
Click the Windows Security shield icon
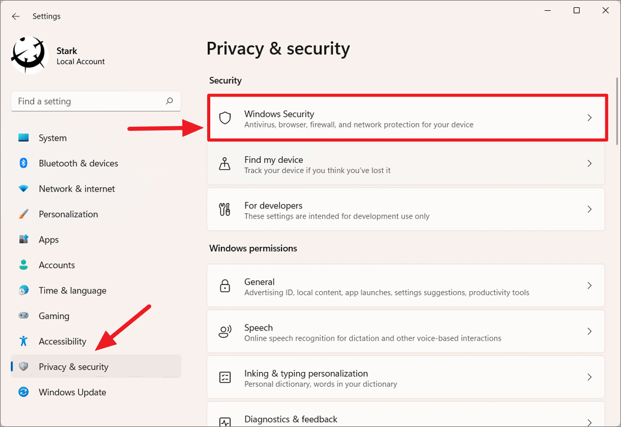225,118
